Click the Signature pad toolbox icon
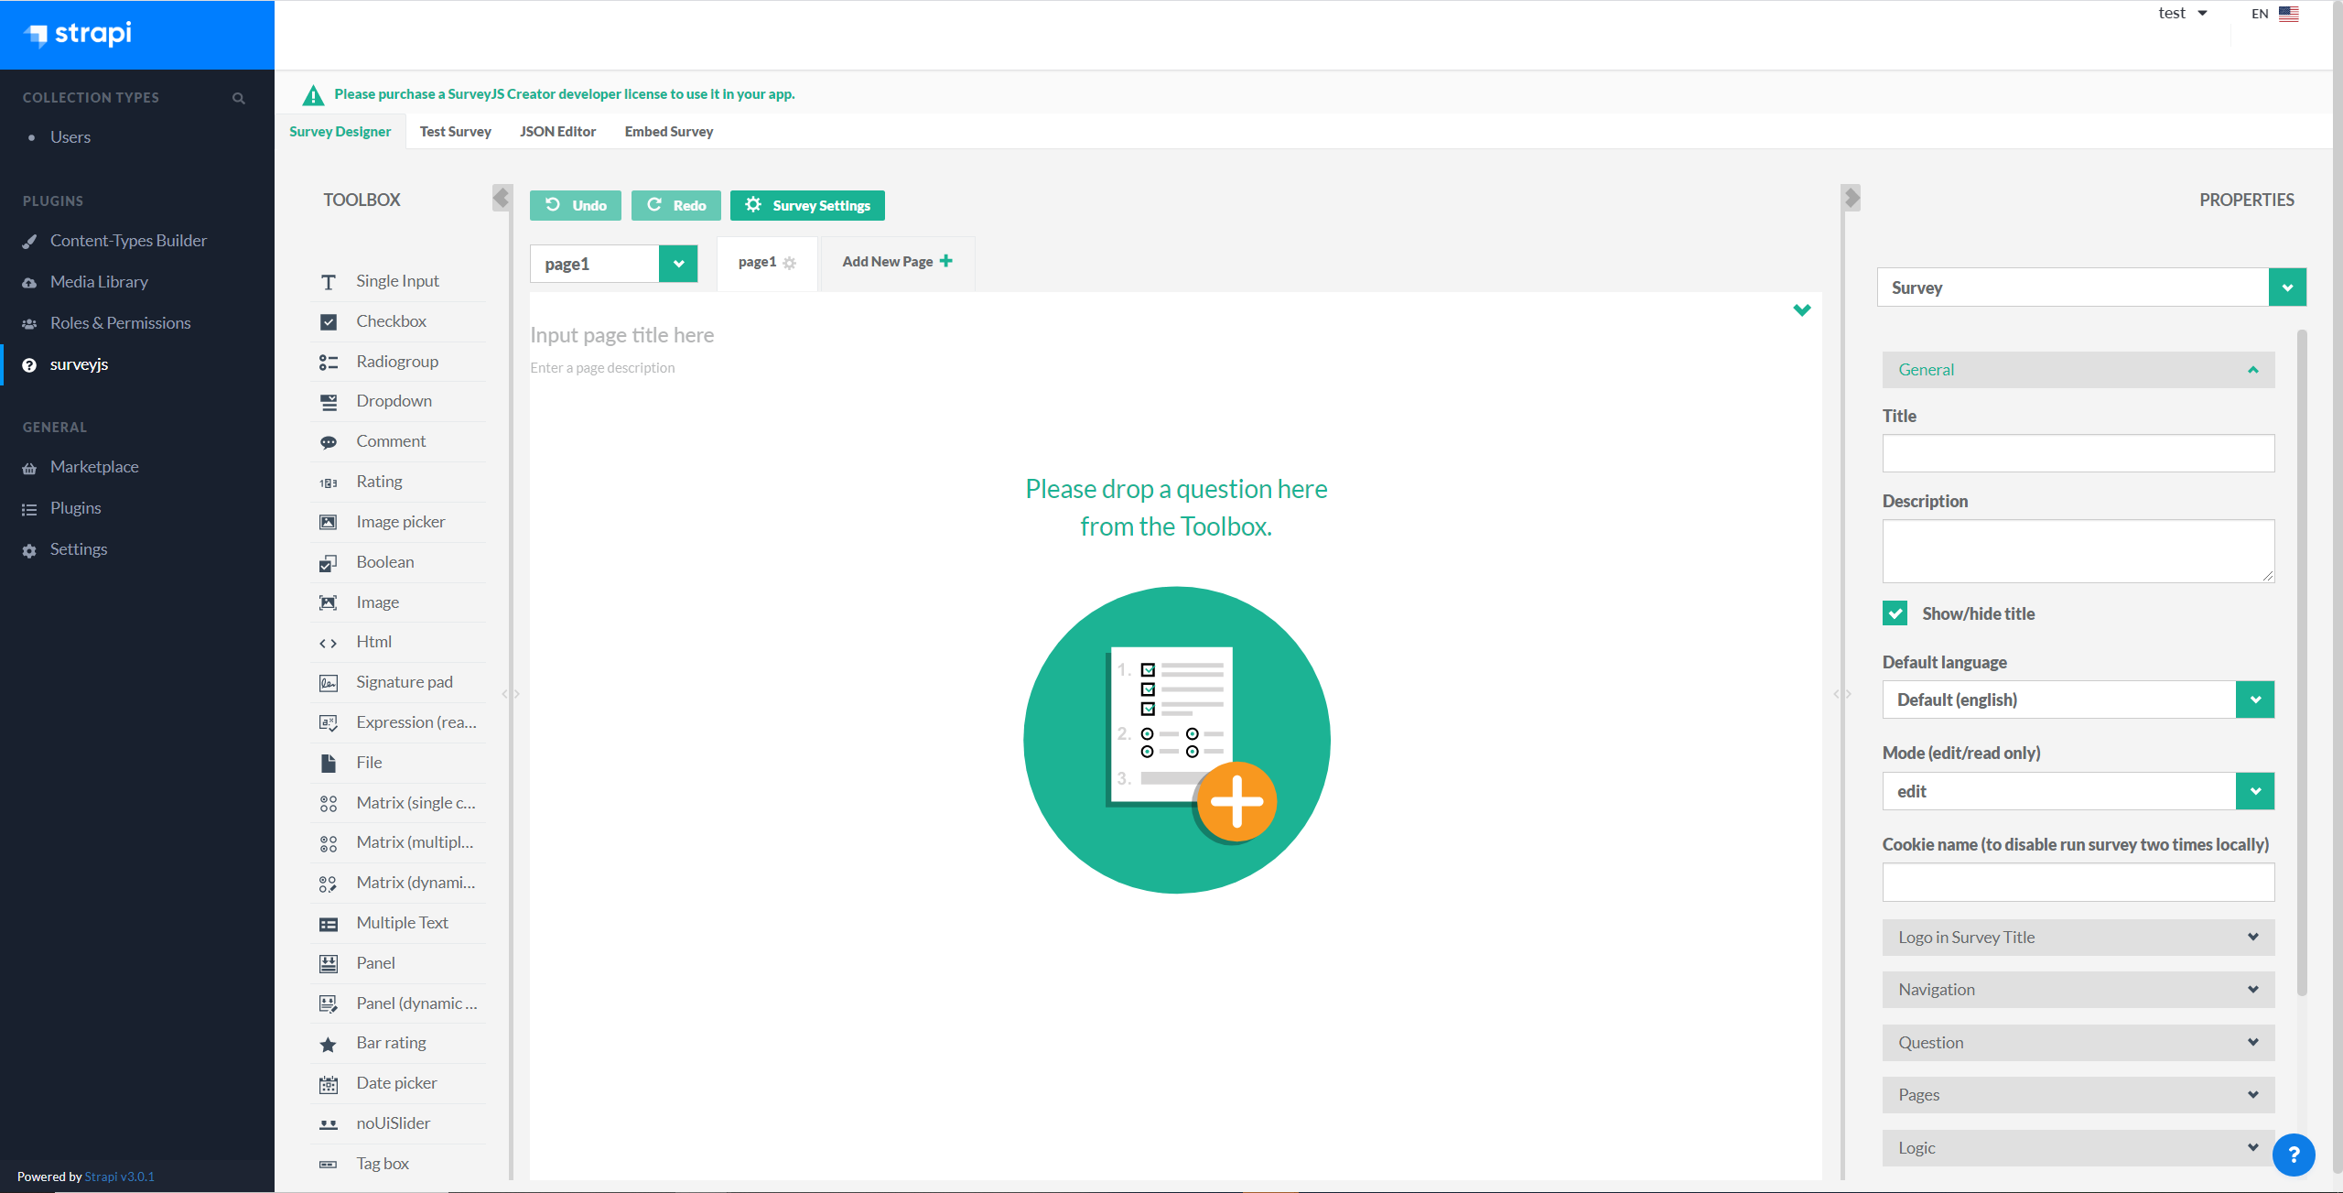This screenshot has height=1193, width=2343. [x=328, y=683]
